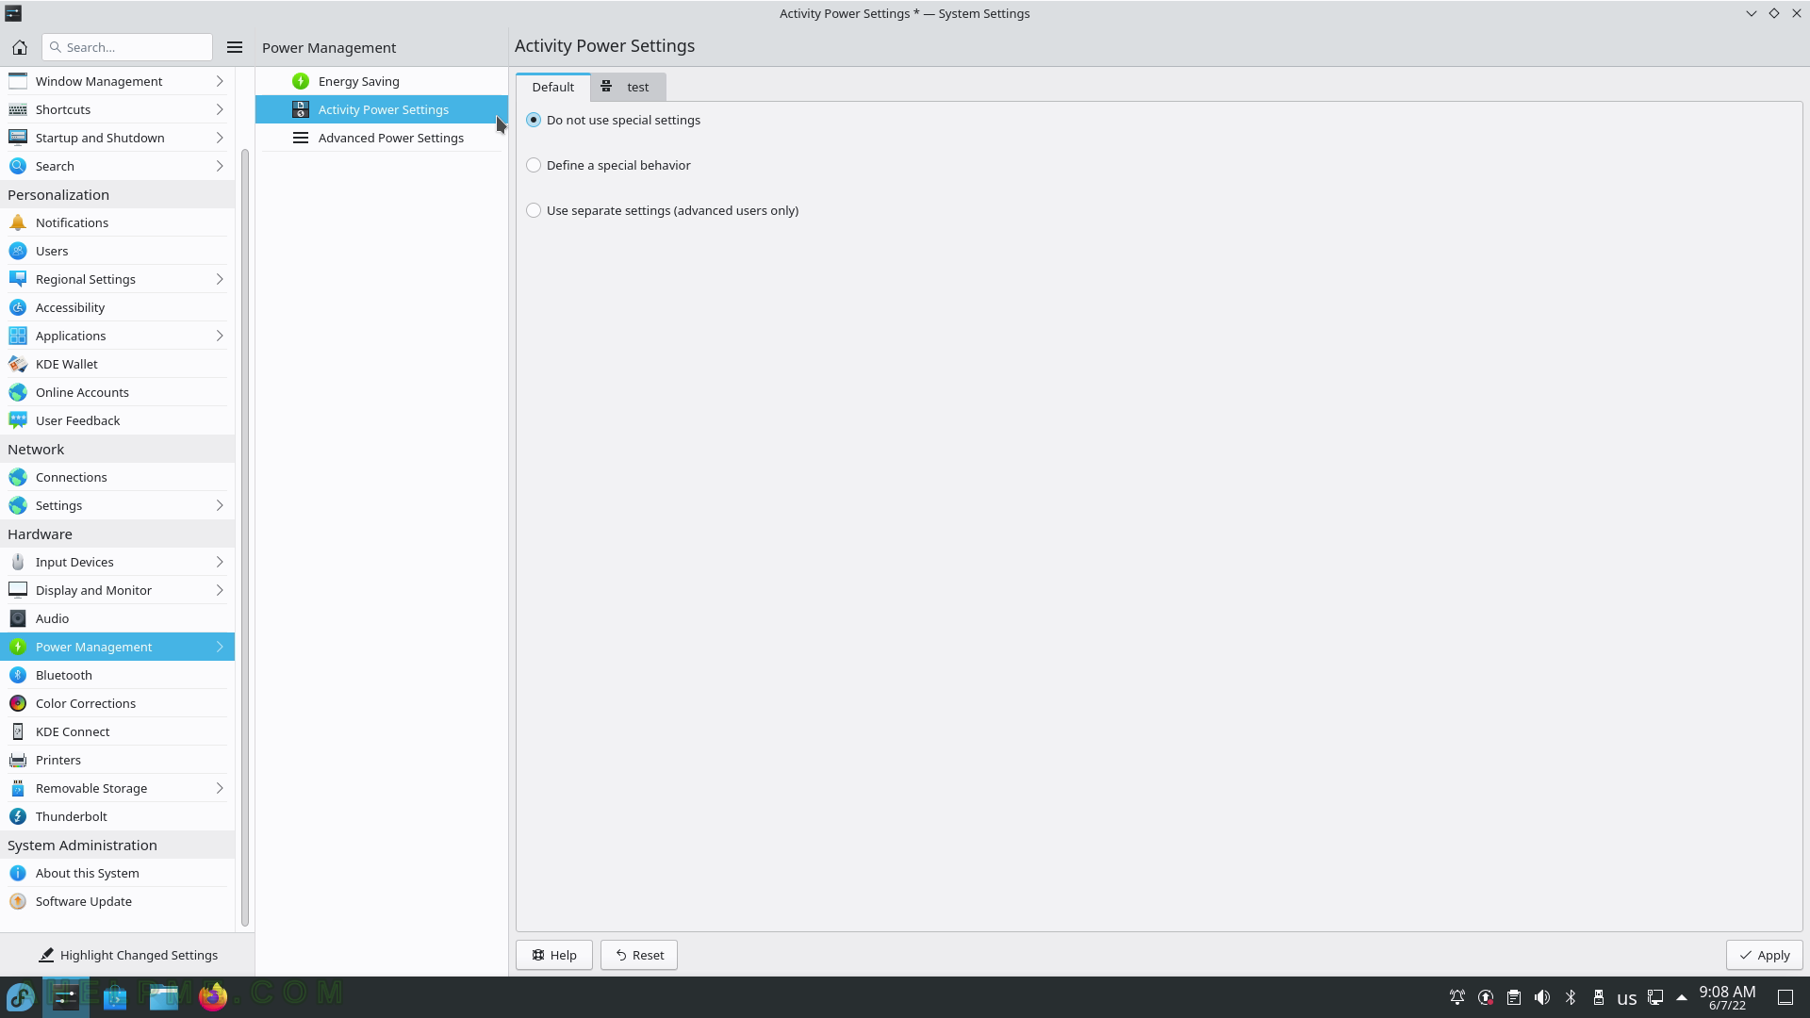The width and height of the screenshot is (1810, 1018).
Task: Expand Input Devices arrow
Action: pyautogui.click(x=220, y=562)
